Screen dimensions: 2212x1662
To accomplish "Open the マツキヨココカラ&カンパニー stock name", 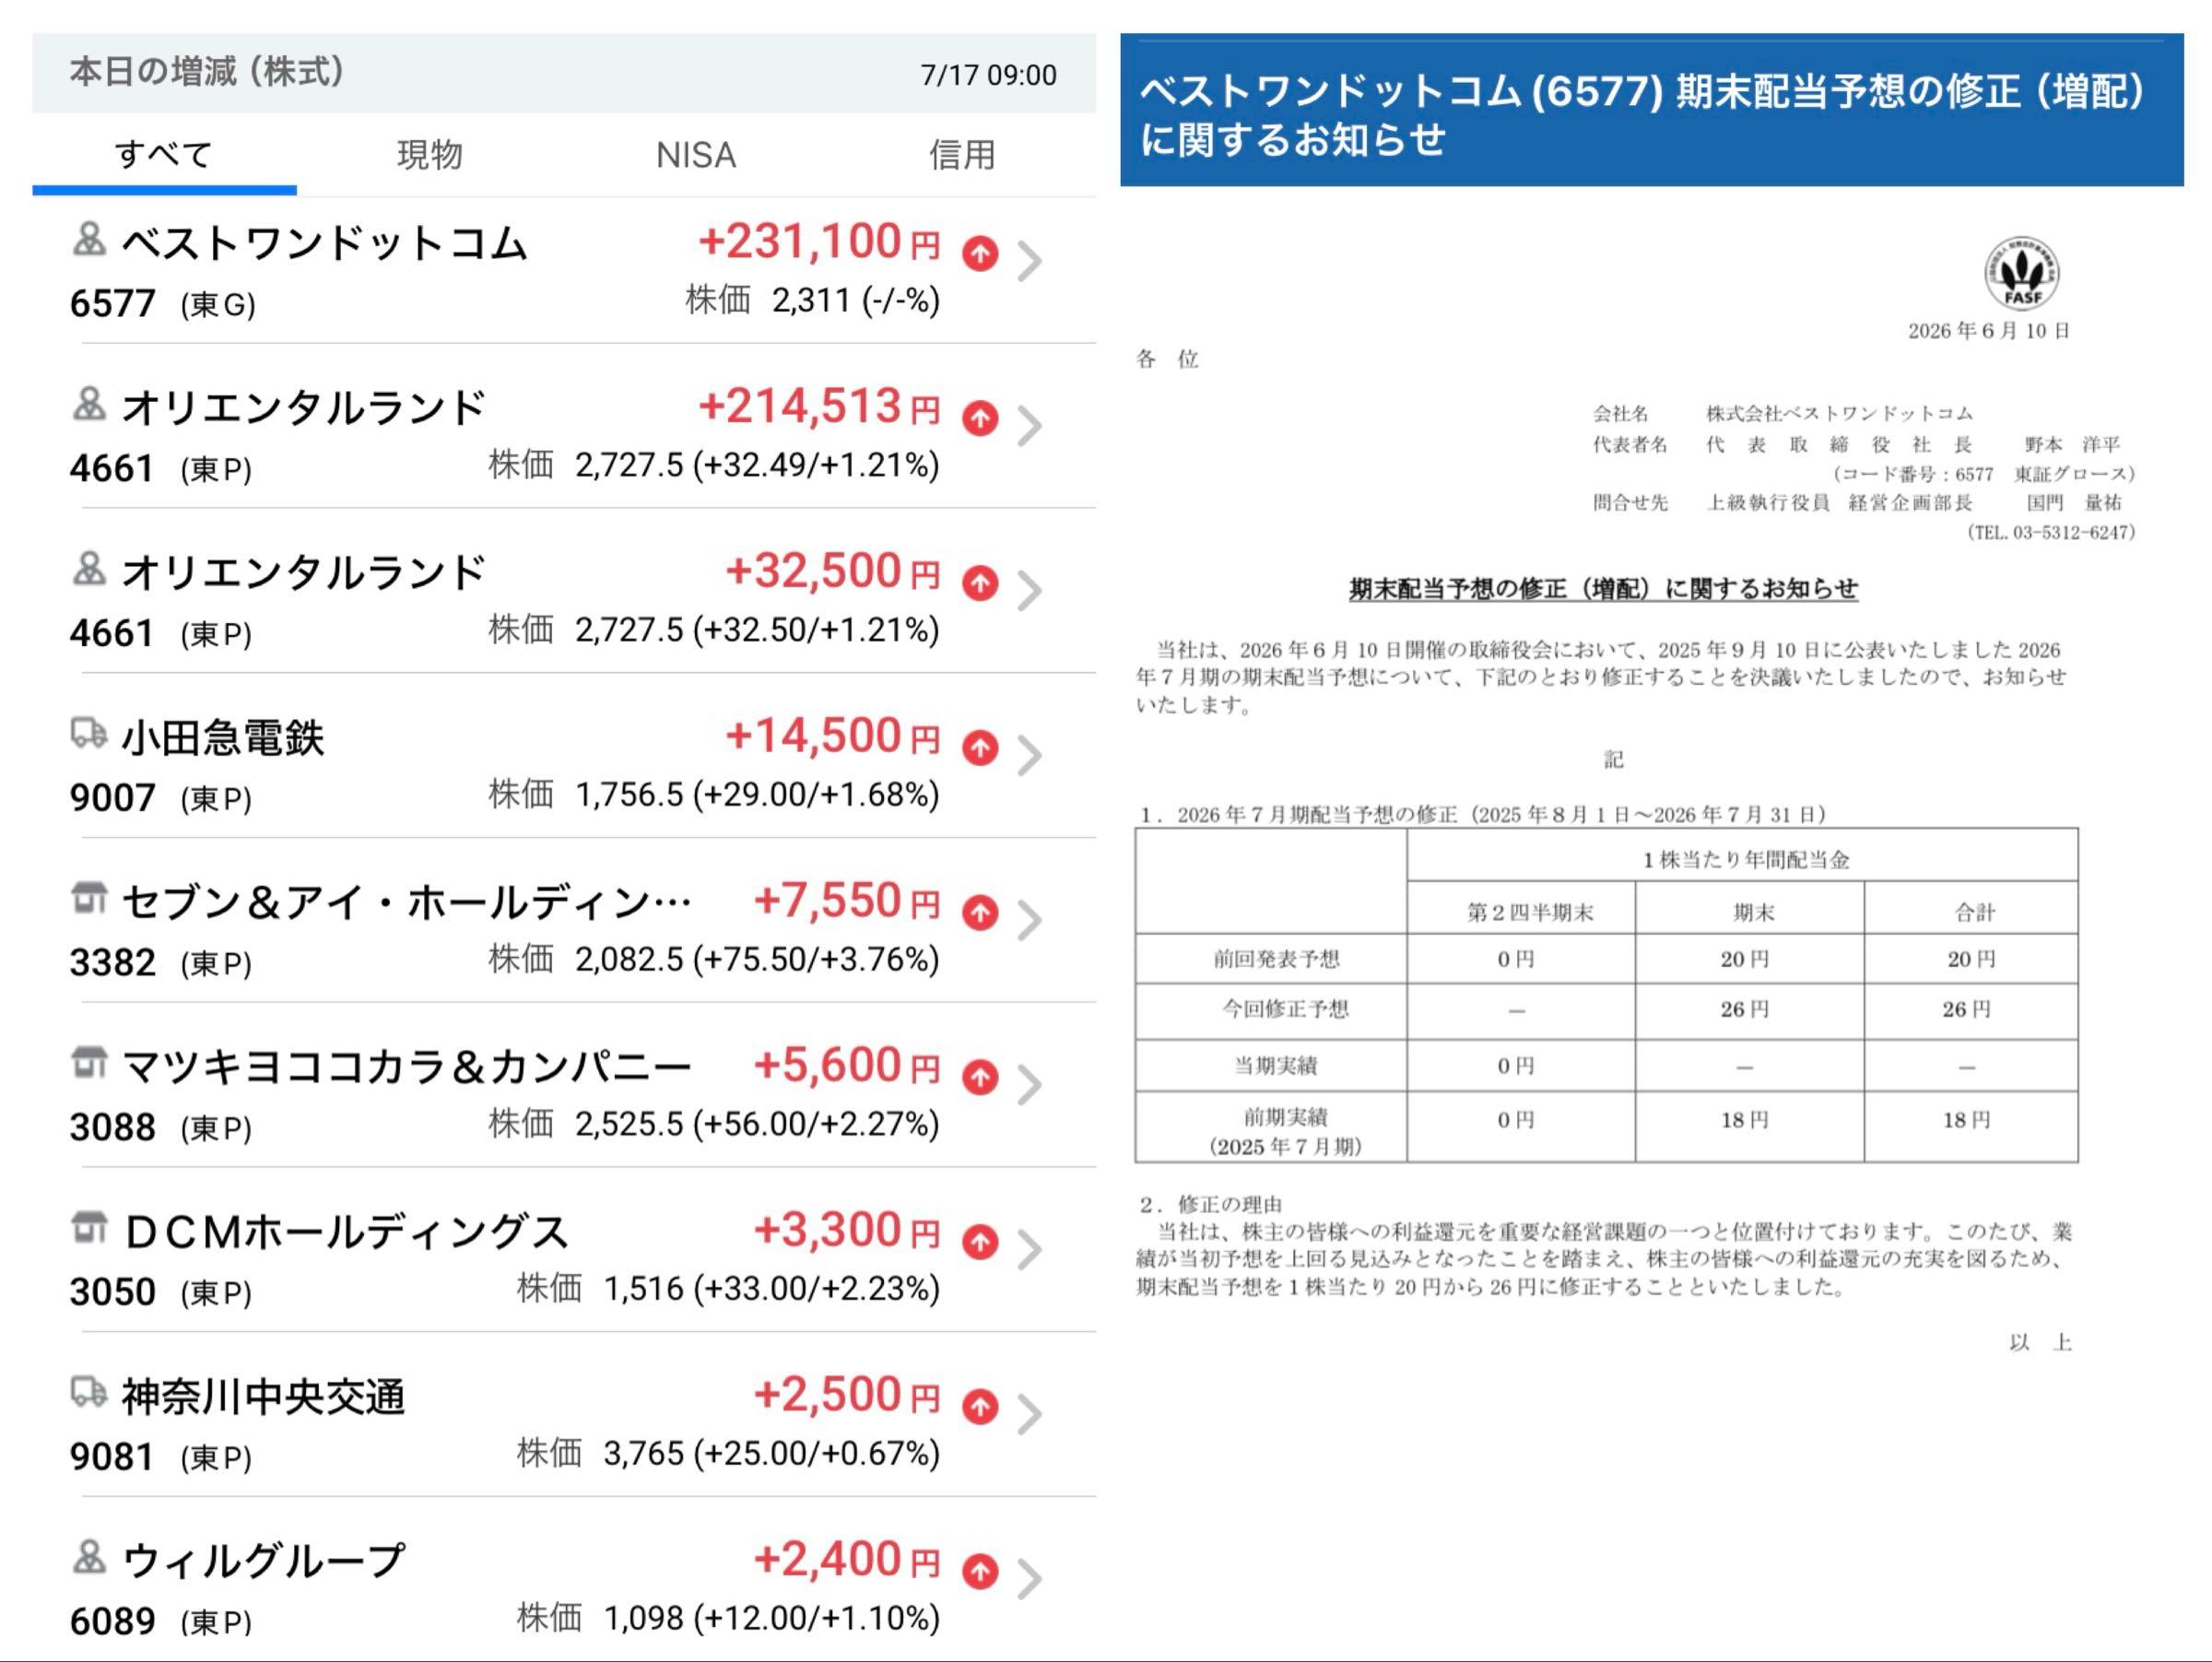I will click(x=406, y=1067).
